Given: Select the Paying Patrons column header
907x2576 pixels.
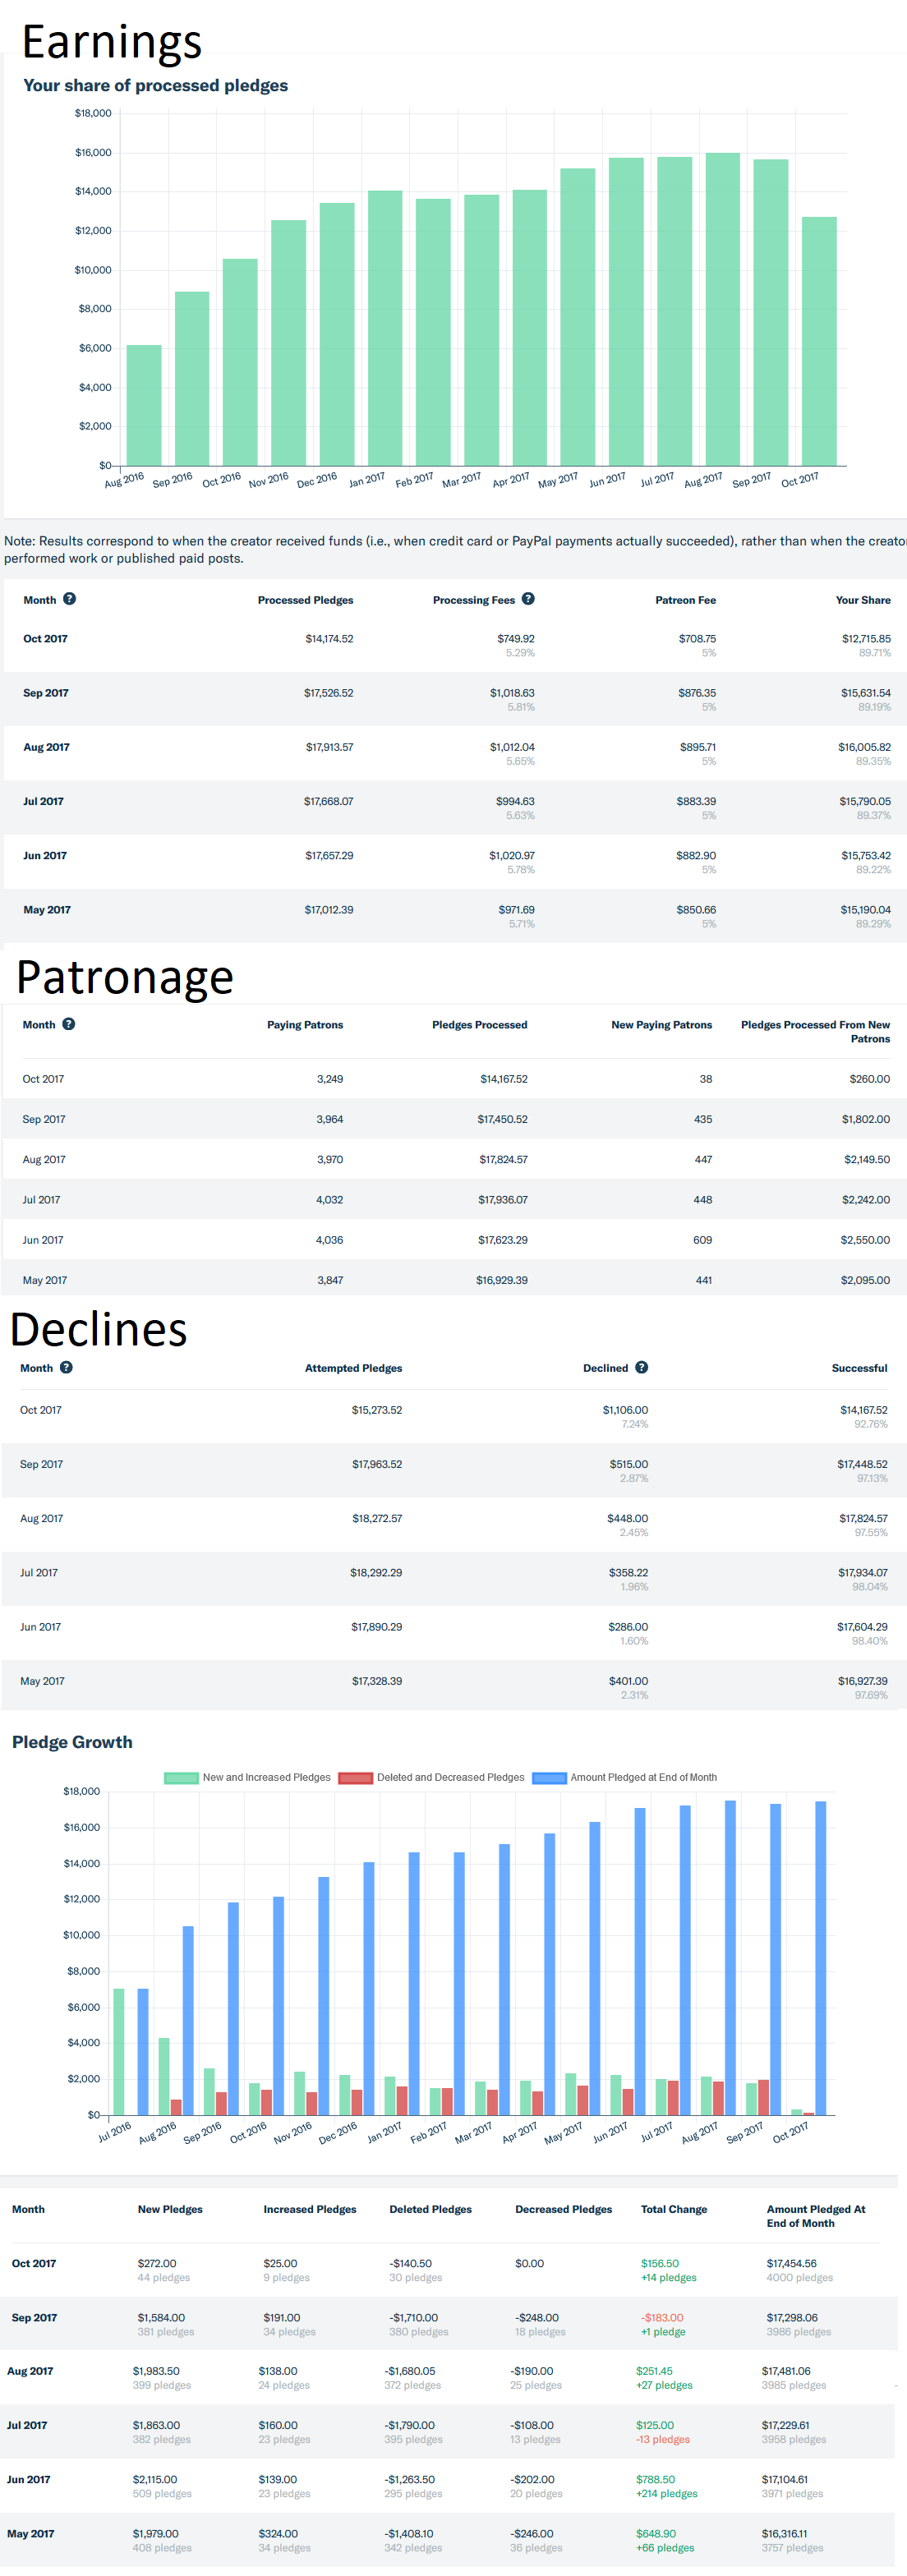Looking at the screenshot, I should [x=304, y=1025].
